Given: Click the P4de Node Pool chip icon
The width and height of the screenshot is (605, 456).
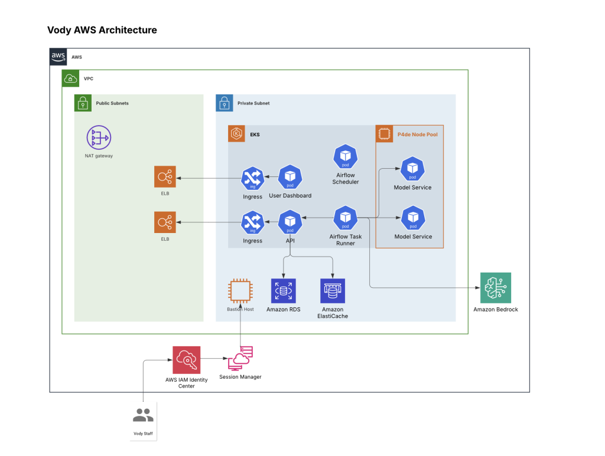Looking at the screenshot, I should (384, 134).
